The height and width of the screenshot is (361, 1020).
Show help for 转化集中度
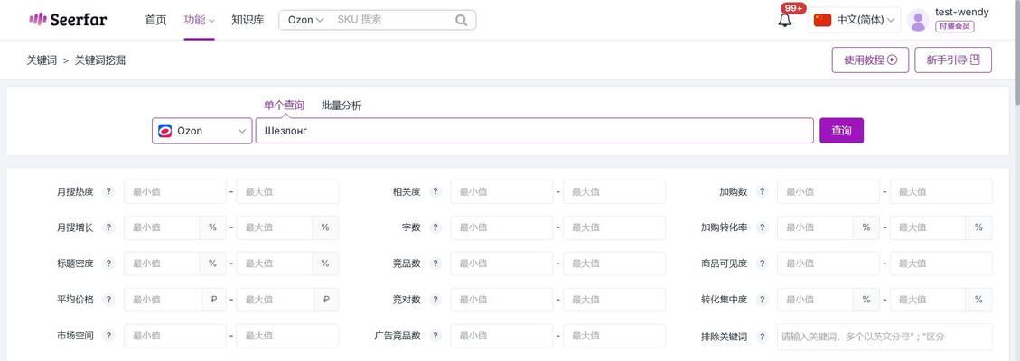click(763, 300)
